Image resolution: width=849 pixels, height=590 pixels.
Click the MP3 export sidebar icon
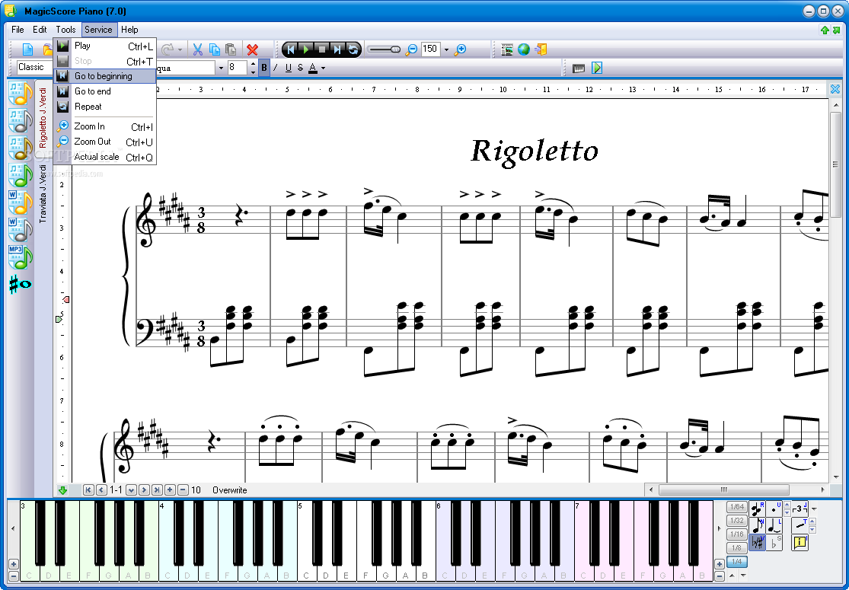coord(21,257)
